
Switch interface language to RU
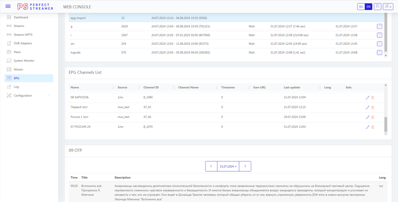point(361,7)
